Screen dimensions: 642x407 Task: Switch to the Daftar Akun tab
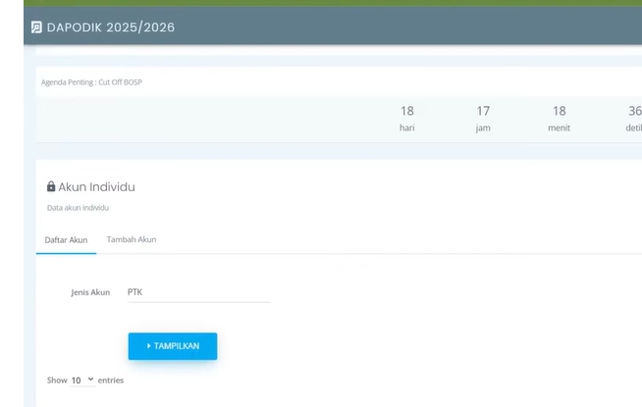(x=66, y=240)
